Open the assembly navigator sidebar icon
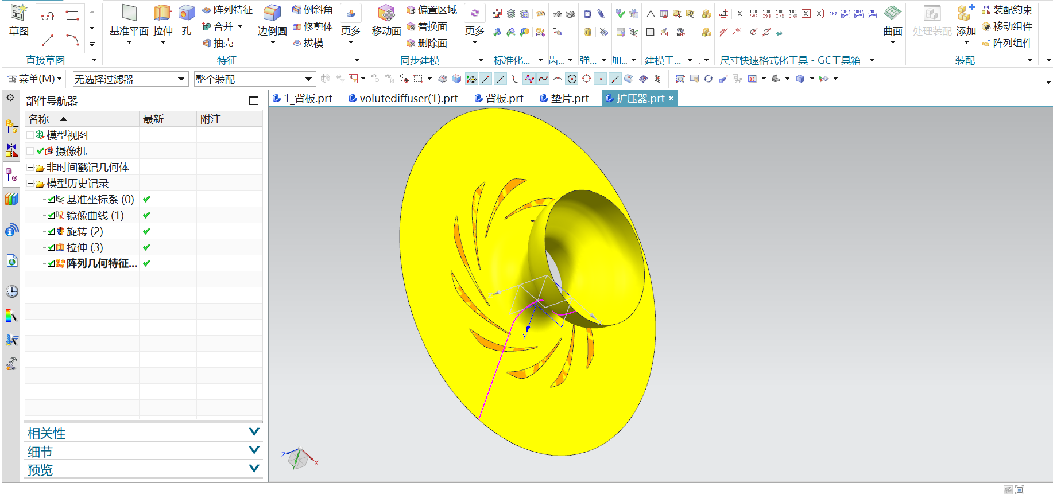 point(11,126)
